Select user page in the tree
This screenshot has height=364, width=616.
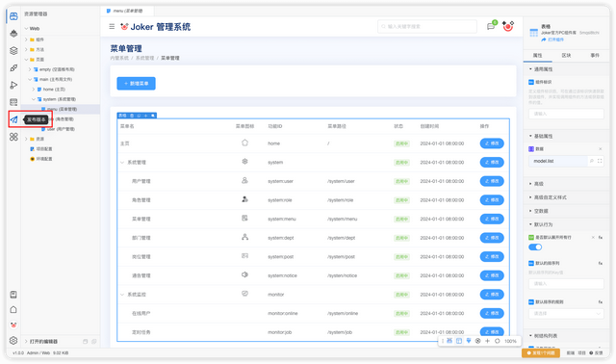(61, 129)
